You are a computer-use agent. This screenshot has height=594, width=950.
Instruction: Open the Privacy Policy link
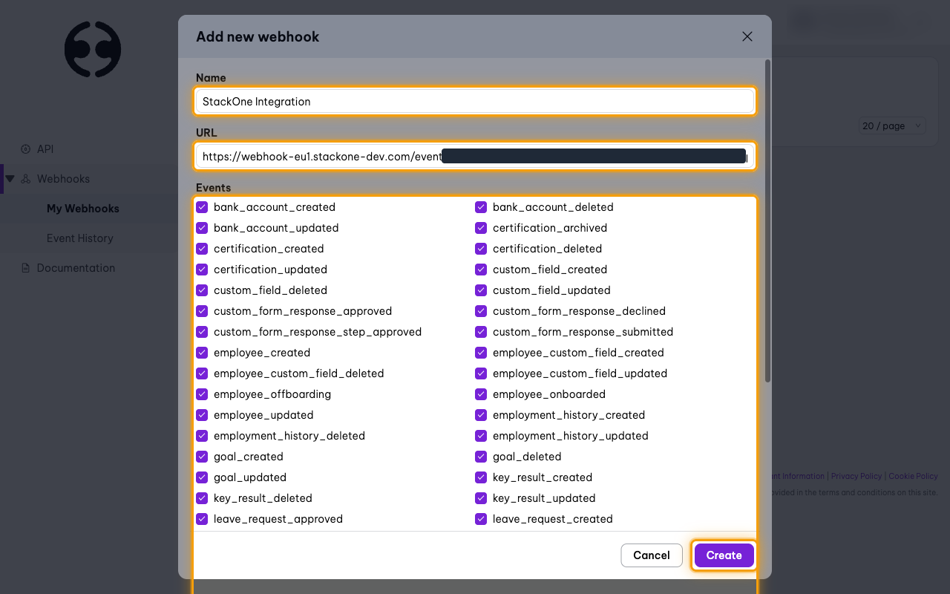[x=856, y=476]
